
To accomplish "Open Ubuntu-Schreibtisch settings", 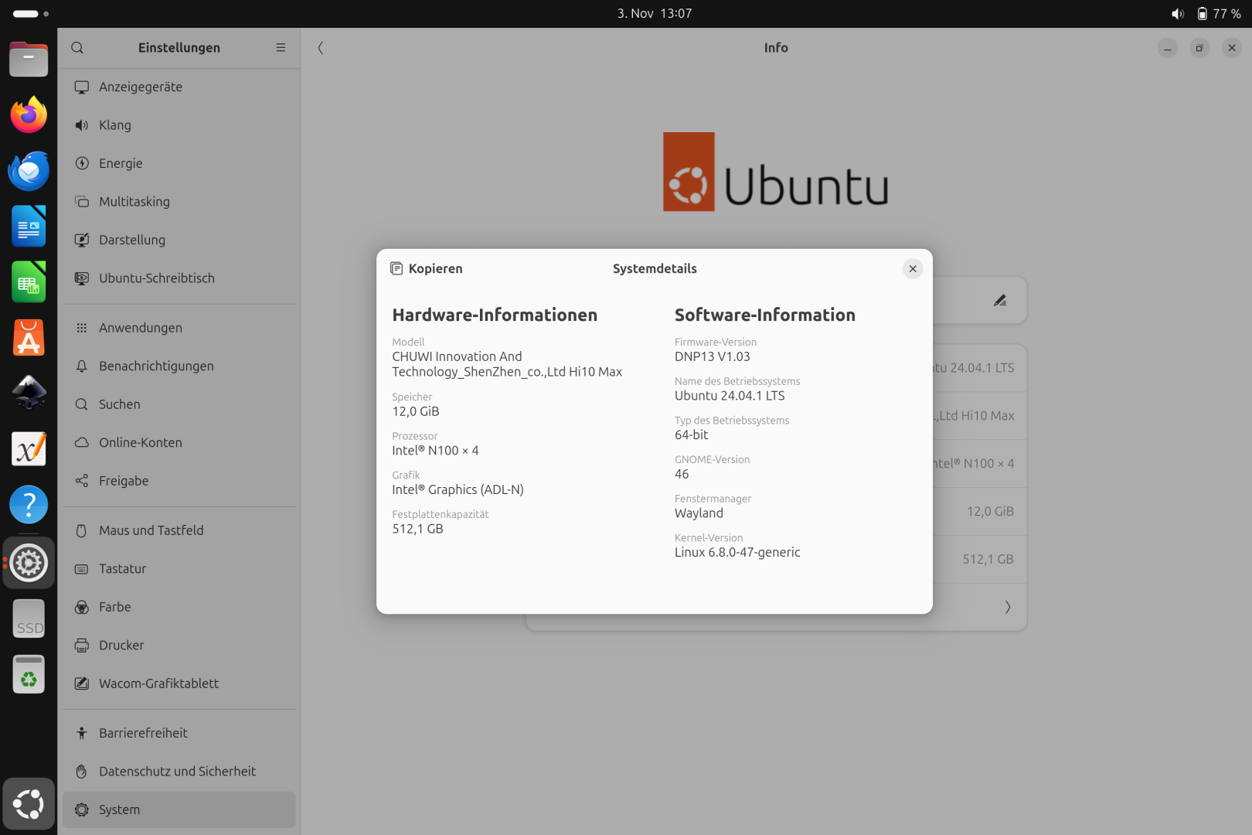I will coord(179,278).
